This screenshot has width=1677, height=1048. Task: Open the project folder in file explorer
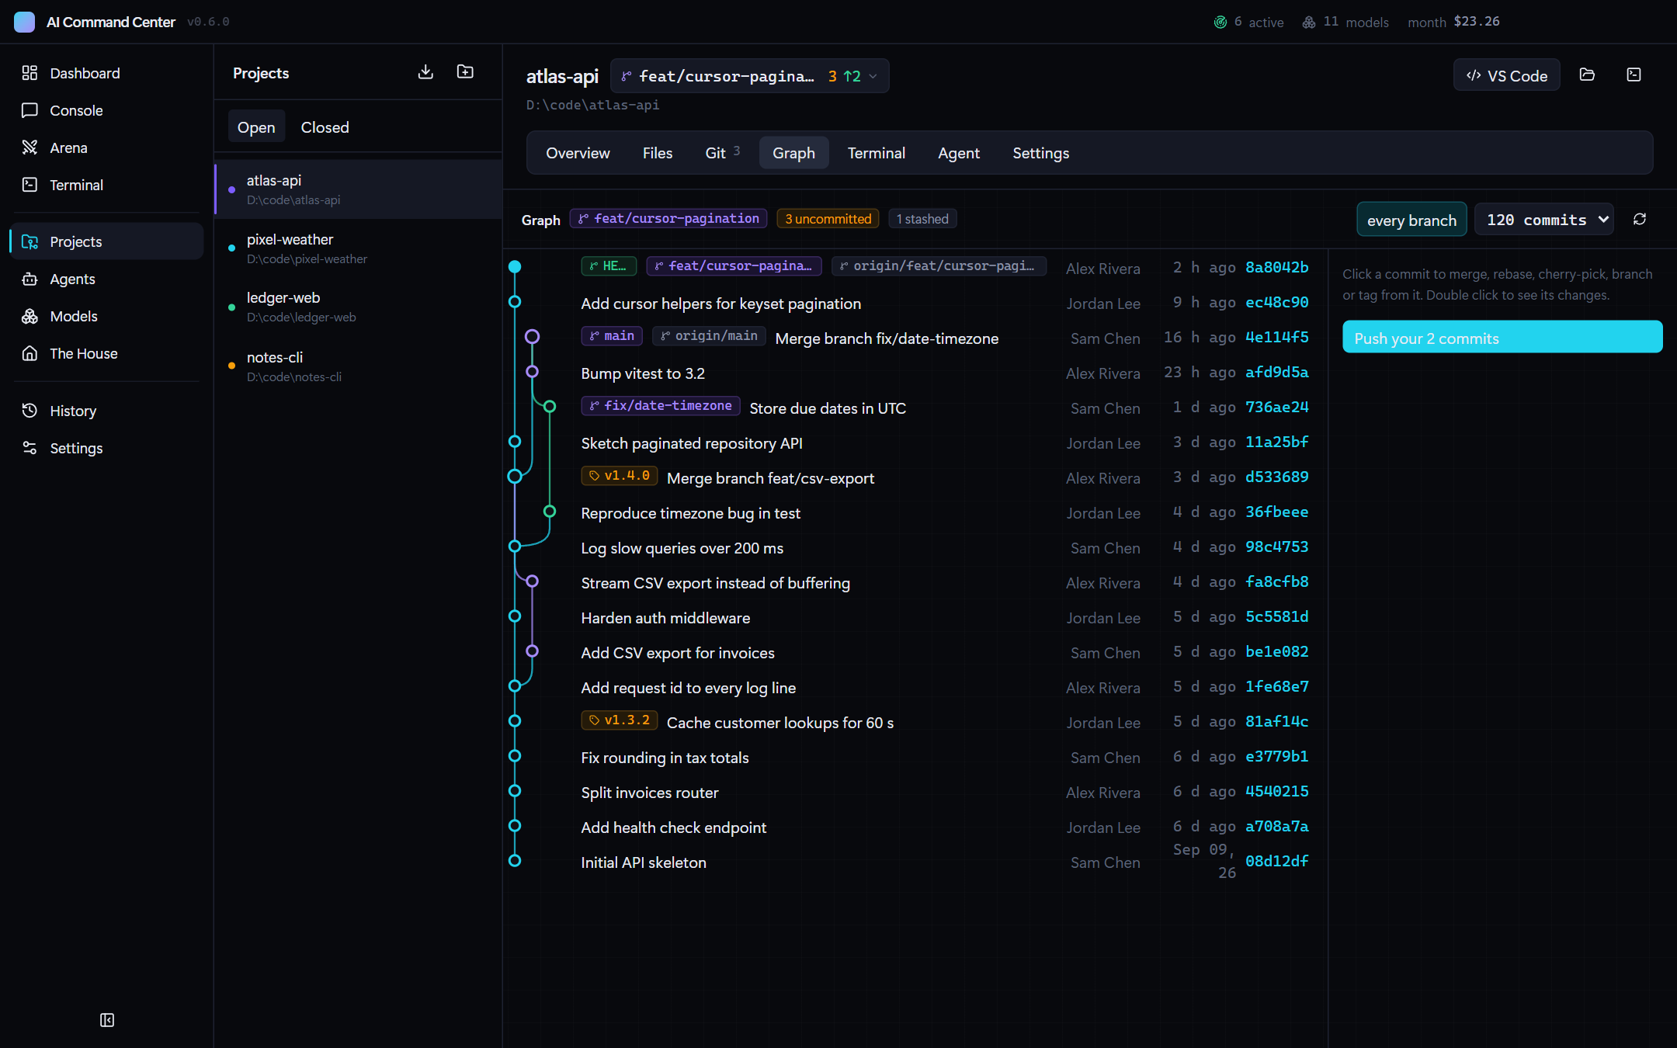pyautogui.click(x=1587, y=75)
